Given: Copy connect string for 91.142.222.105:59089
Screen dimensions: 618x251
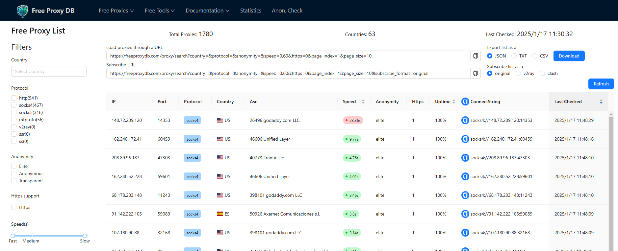Looking at the screenshot, I should 465,214.
